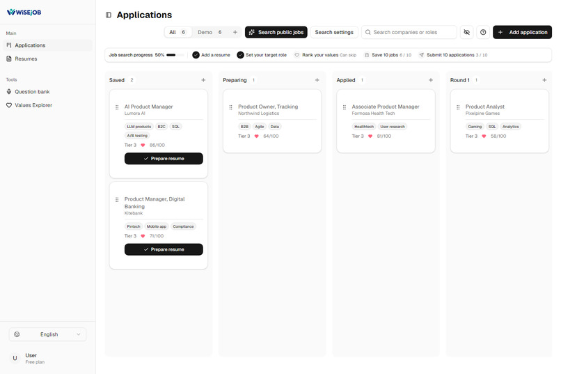Image resolution: width=561 pixels, height=374 pixels.
Task: Add a card to the Round 1 column
Action: [x=544, y=80]
